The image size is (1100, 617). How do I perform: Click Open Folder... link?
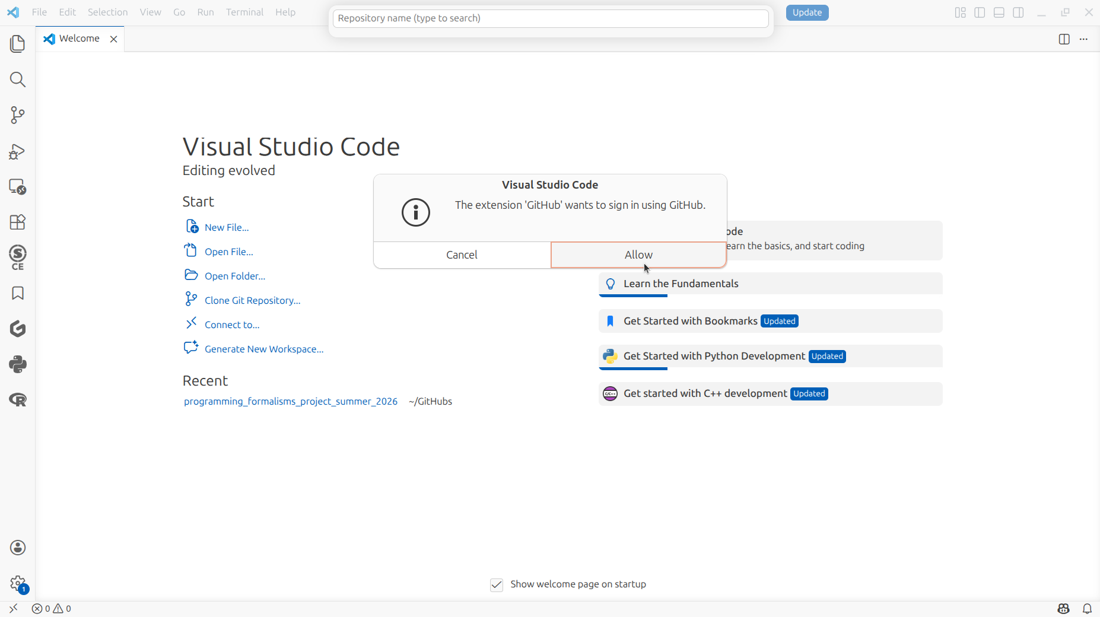(235, 276)
